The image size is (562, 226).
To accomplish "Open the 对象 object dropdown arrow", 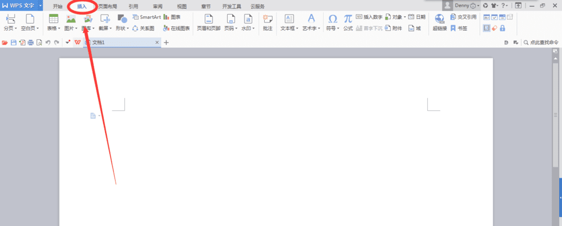I will [x=405, y=17].
